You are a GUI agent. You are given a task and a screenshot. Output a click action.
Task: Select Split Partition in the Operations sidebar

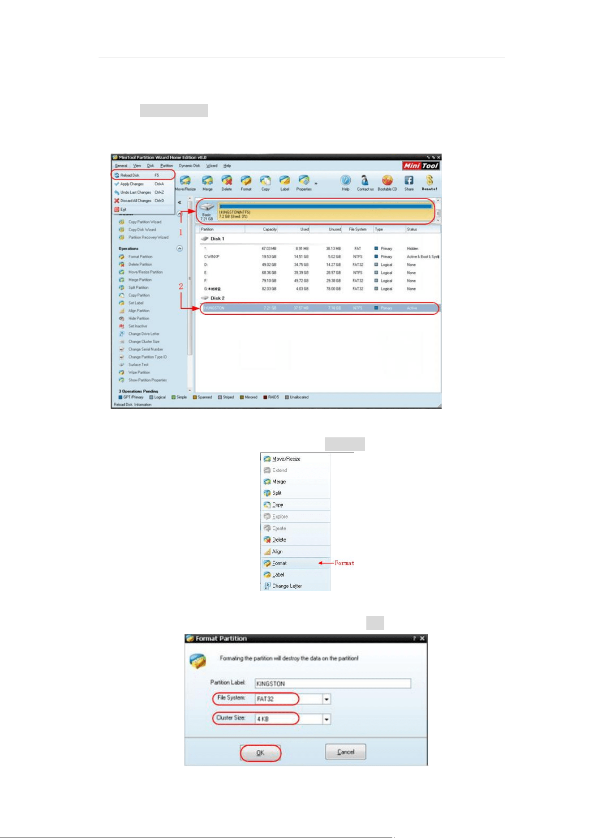tap(133, 287)
